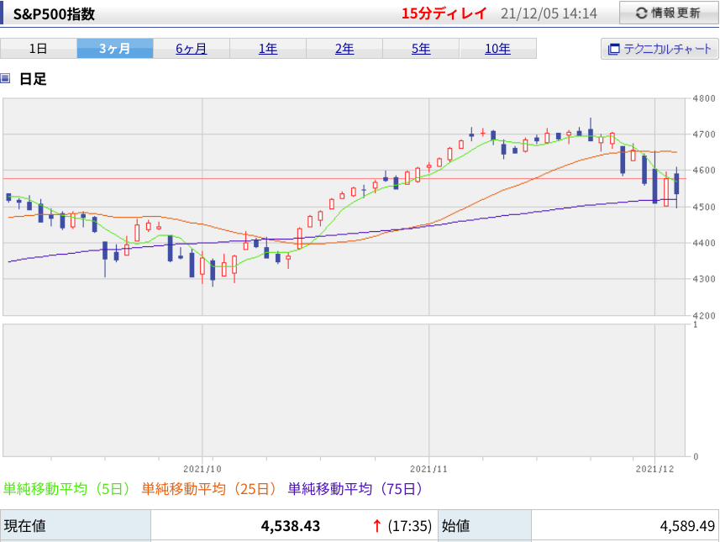The width and height of the screenshot is (720, 542).
Task: Click the red up arrow next to 4,538.43
Action: 377,526
